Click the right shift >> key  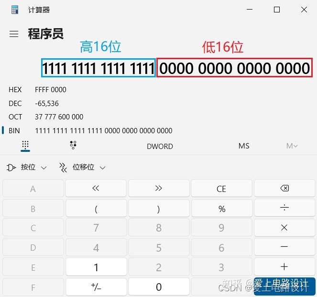coord(159,189)
